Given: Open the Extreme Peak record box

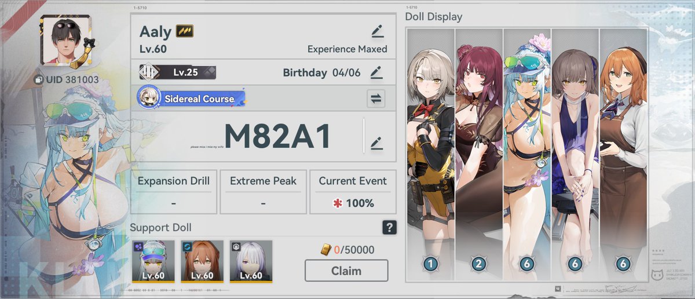Looking at the screenshot, I should 264,192.
